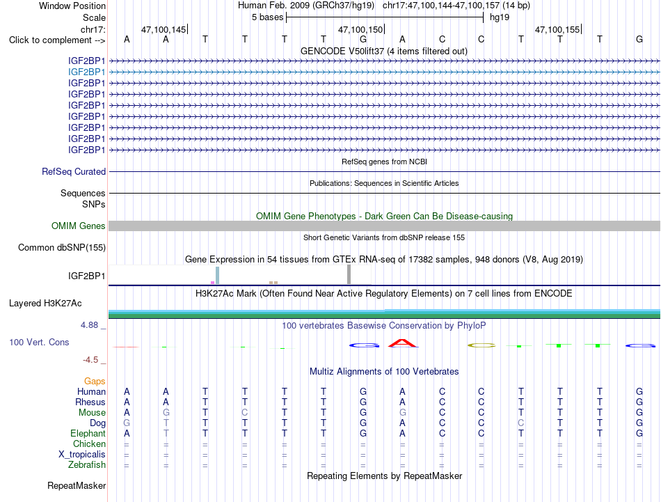Open the GENCODE V50lift37 track title

(384, 51)
